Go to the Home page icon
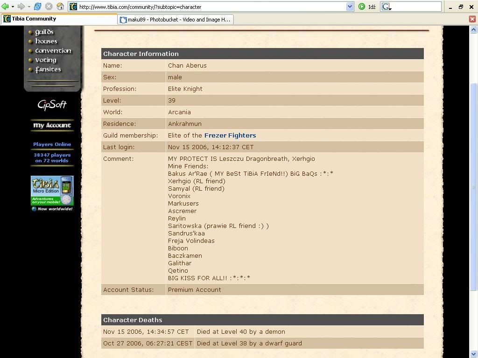478x358 pixels. (60, 7)
